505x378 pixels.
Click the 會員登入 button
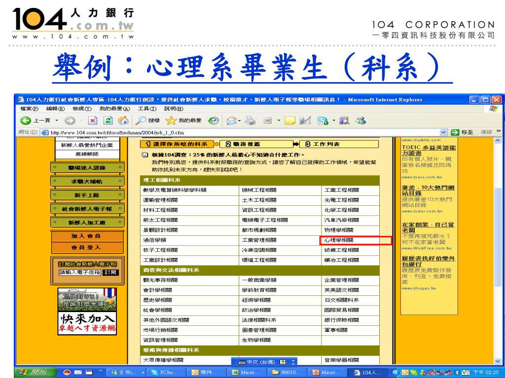coord(87,248)
